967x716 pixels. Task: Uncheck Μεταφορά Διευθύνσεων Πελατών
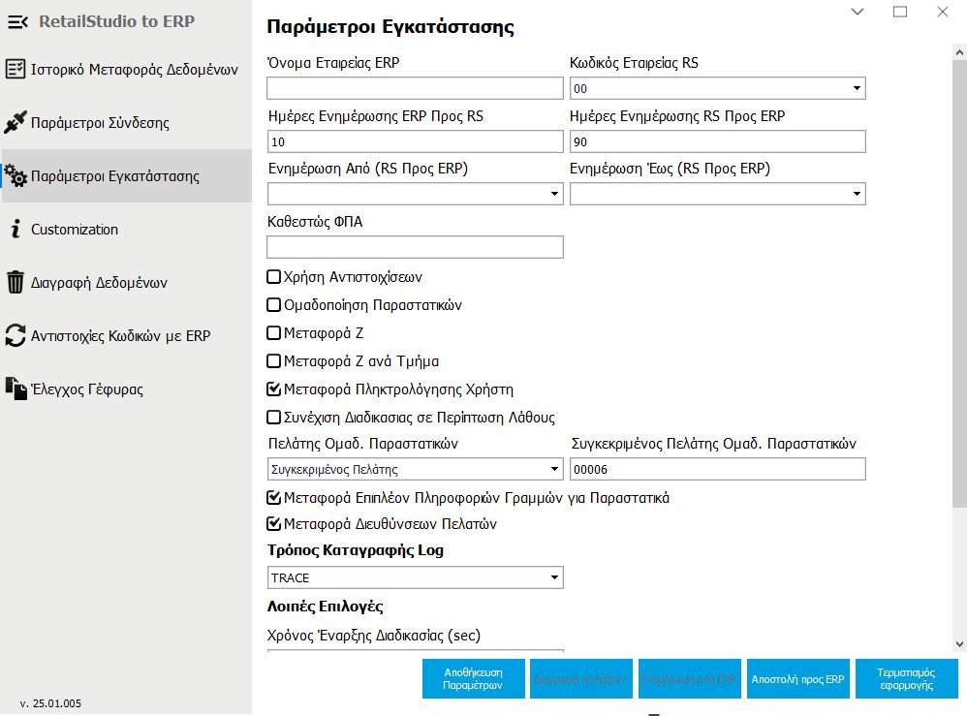(x=274, y=524)
